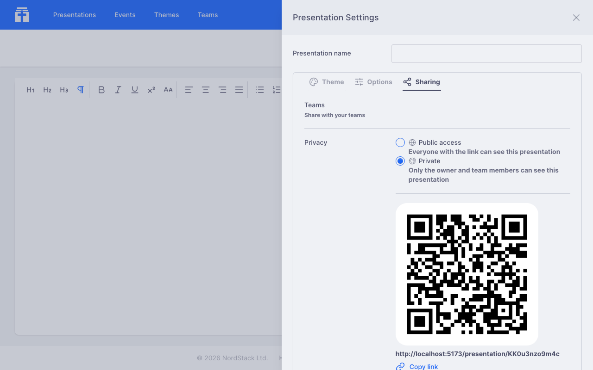This screenshot has width=593, height=370.
Task: Toggle superscript formatting
Action: [151, 90]
